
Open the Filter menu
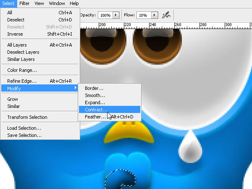click(24, 3)
